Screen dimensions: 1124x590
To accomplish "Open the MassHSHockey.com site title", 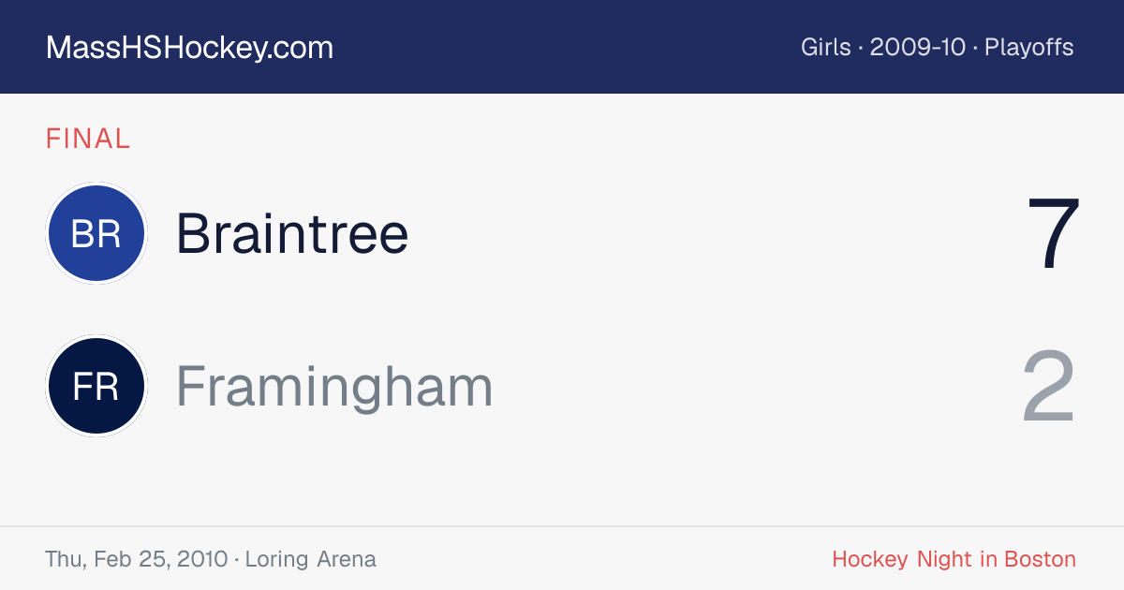I will pos(189,48).
